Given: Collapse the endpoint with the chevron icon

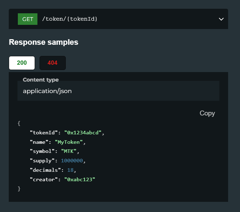Looking at the screenshot, I should [x=221, y=19].
